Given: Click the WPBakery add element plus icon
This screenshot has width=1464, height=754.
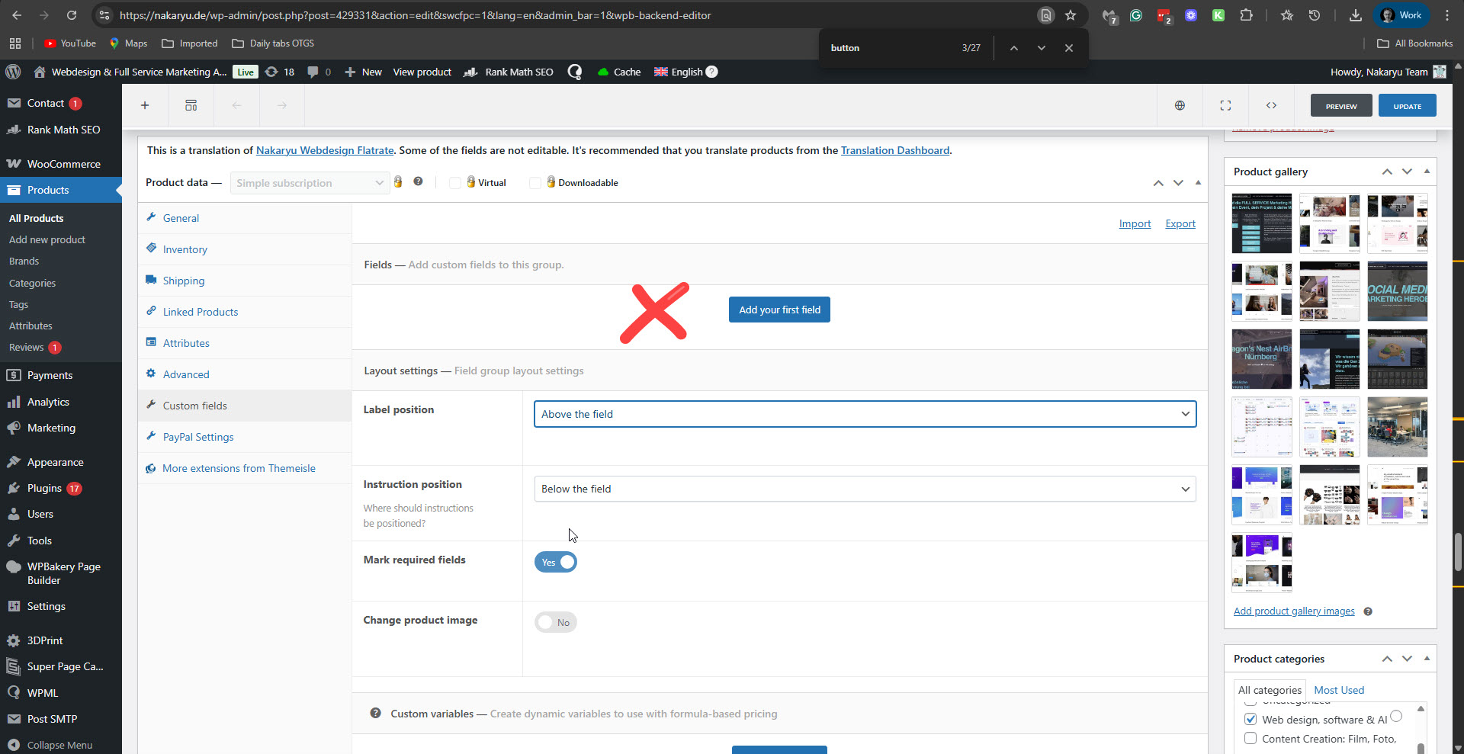Looking at the screenshot, I should [145, 105].
